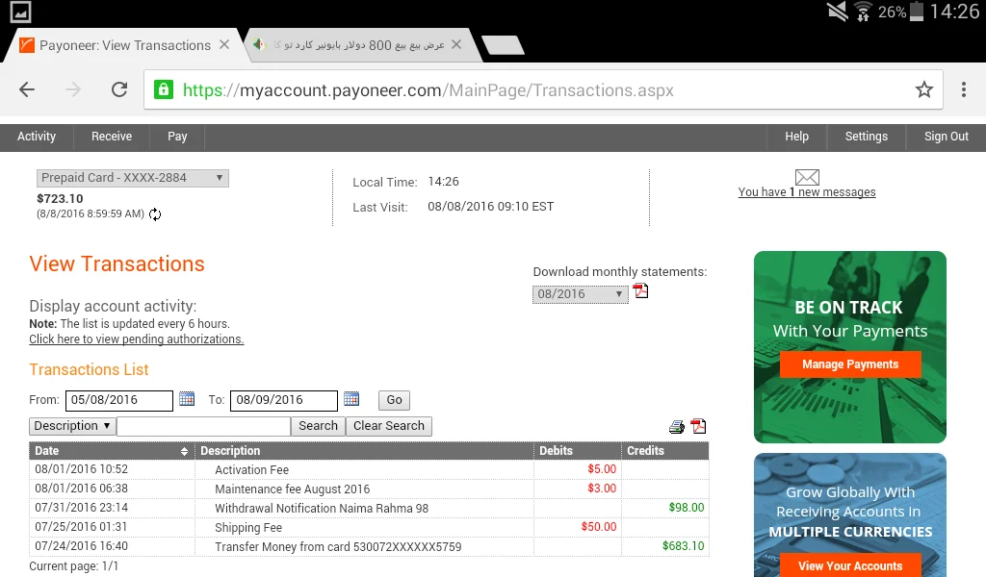Expand the Prepaid Card XXXX-2884 dropdown
986x577 pixels.
point(133,178)
